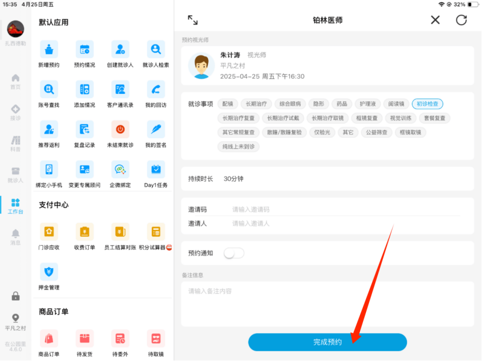This screenshot has height=361, width=482.
Task: Deselect the 初诊检查 visit item tag
Action: click(427, 104)
